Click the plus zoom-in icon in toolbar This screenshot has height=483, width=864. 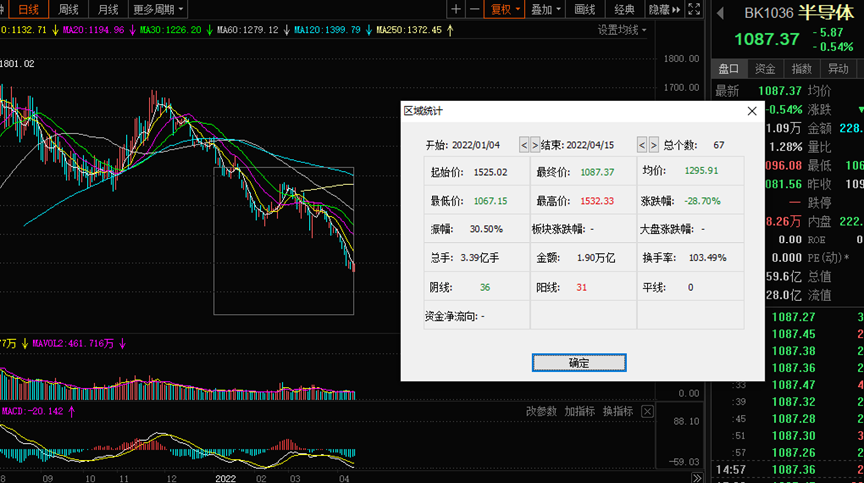[457, 9]
